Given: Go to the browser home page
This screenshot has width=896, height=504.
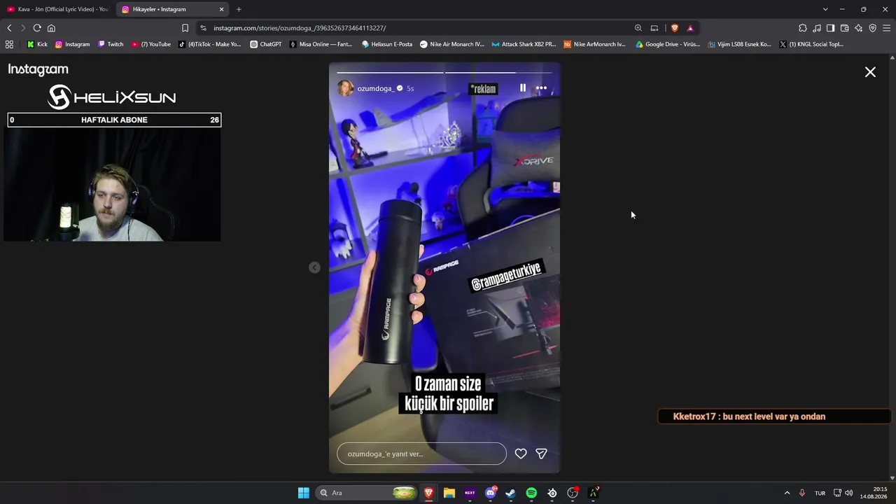Looking at the screenshot, I should point(51,28).
